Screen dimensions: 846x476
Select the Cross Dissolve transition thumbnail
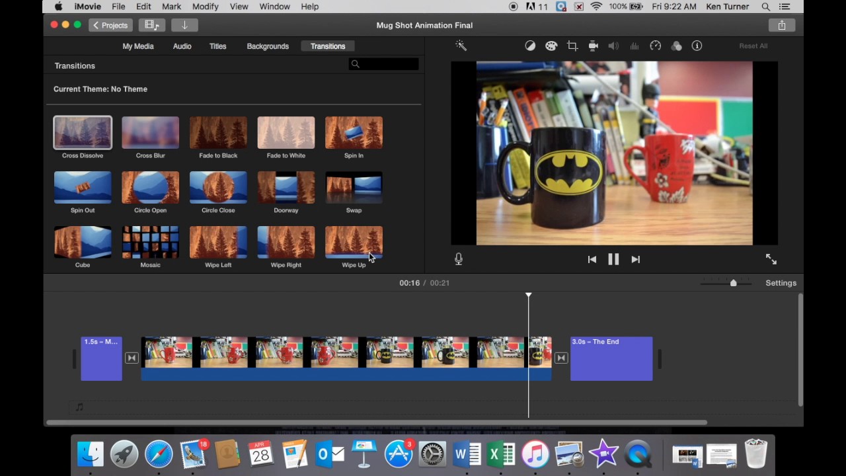83,133
